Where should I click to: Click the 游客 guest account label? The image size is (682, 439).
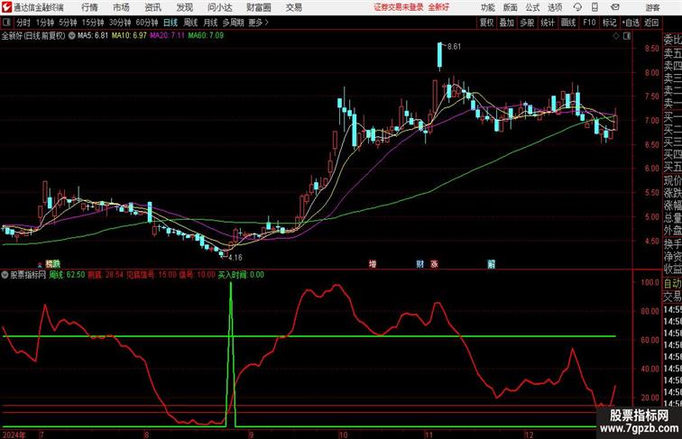[652, 7]
